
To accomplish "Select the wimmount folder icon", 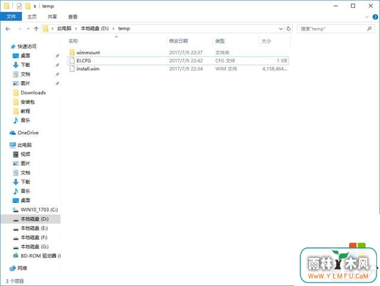I will (72, 52).
